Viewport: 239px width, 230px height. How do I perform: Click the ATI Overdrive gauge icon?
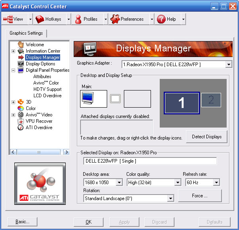[x=21, y=128]
